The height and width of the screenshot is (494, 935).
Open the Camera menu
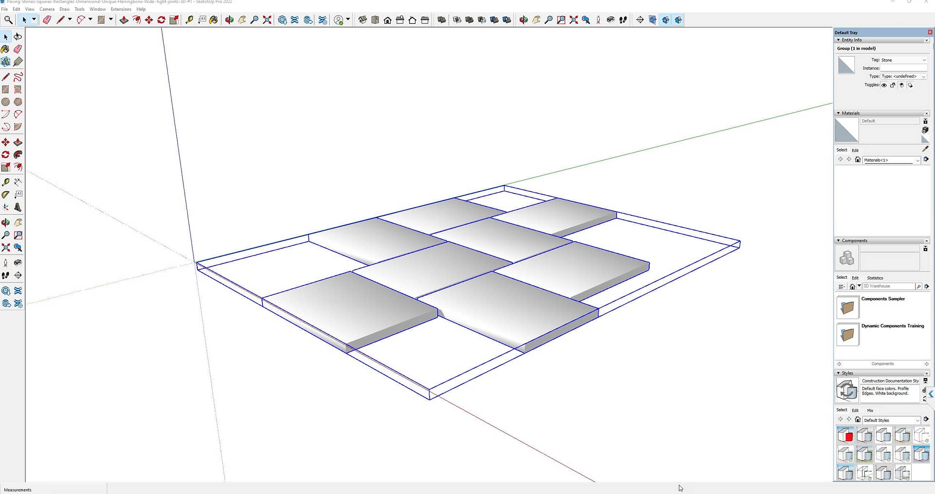47,9
